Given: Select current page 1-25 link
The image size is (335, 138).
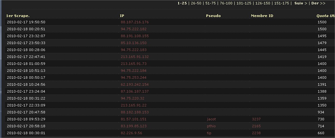Looking at the screenshot, I should click(182, 3).
